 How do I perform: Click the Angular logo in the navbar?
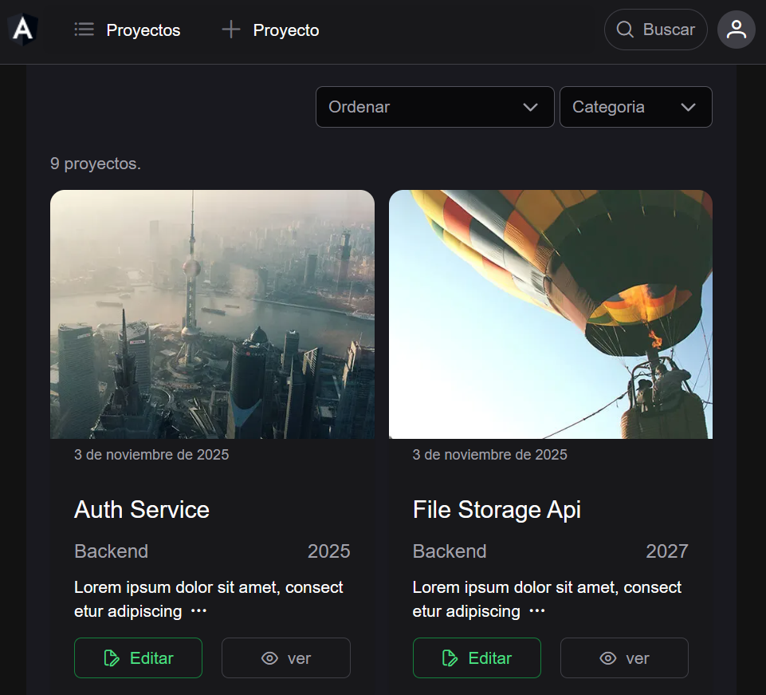pyautogui.click(x=23, y=30)
